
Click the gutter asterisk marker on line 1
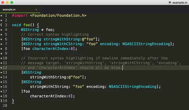[x=1, y=16]
